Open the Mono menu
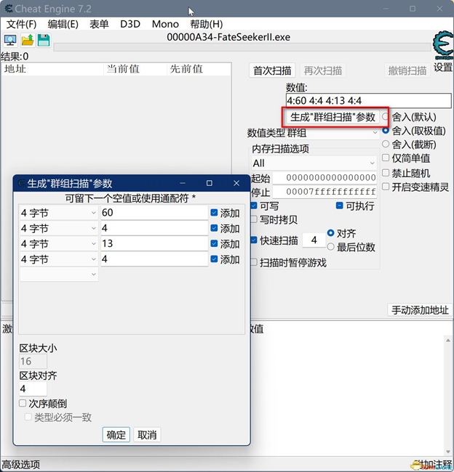This screenshot has width=454, height=472. tap(165, 24)
